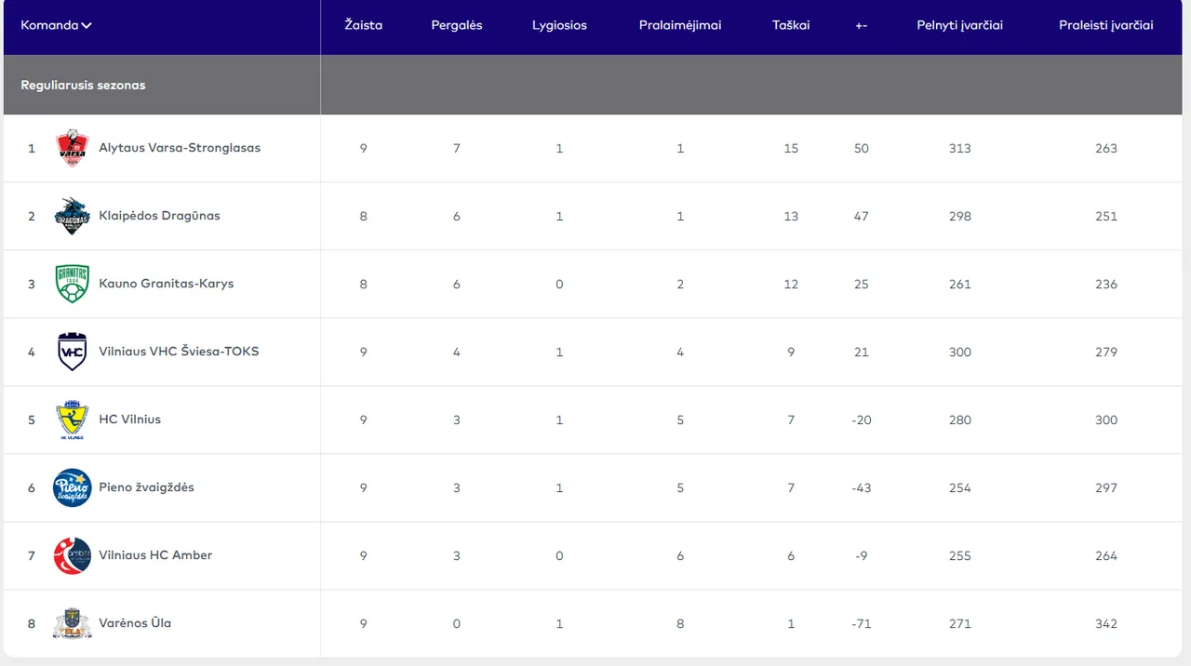Click the Žaista column header
Viewport: 1191px width, 666px height.
[363, 25]
